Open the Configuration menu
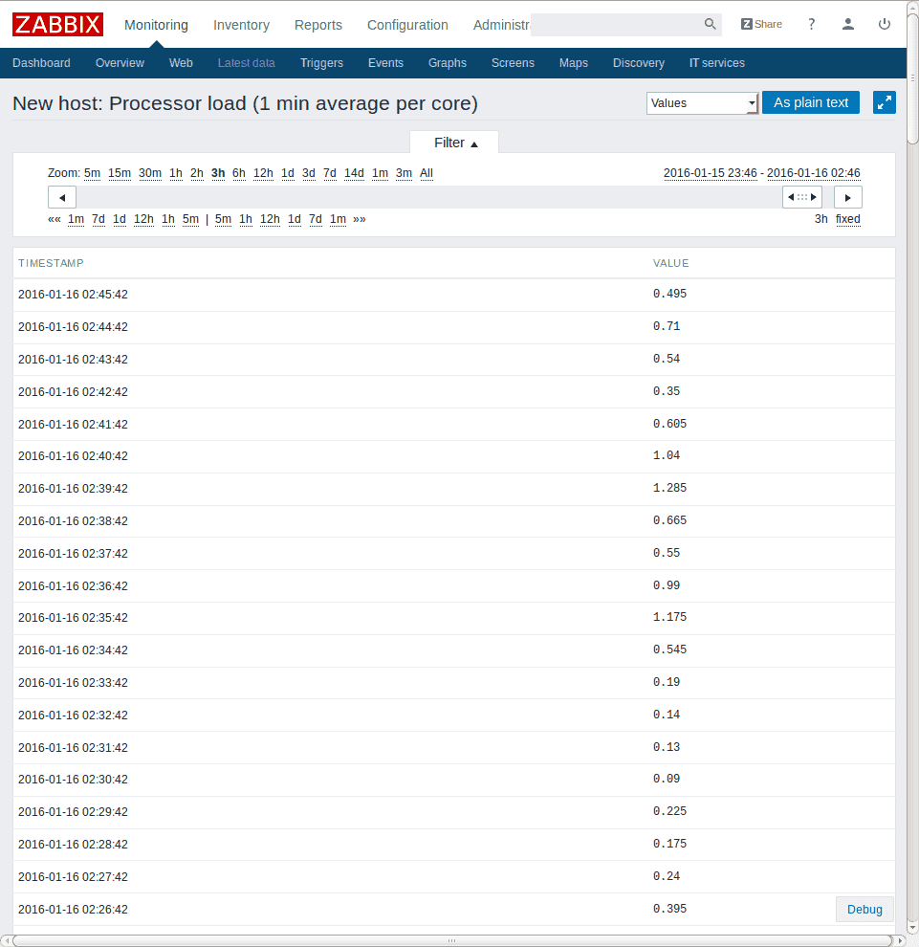This screenshot has width=919, height=947. tap(407, 25)
